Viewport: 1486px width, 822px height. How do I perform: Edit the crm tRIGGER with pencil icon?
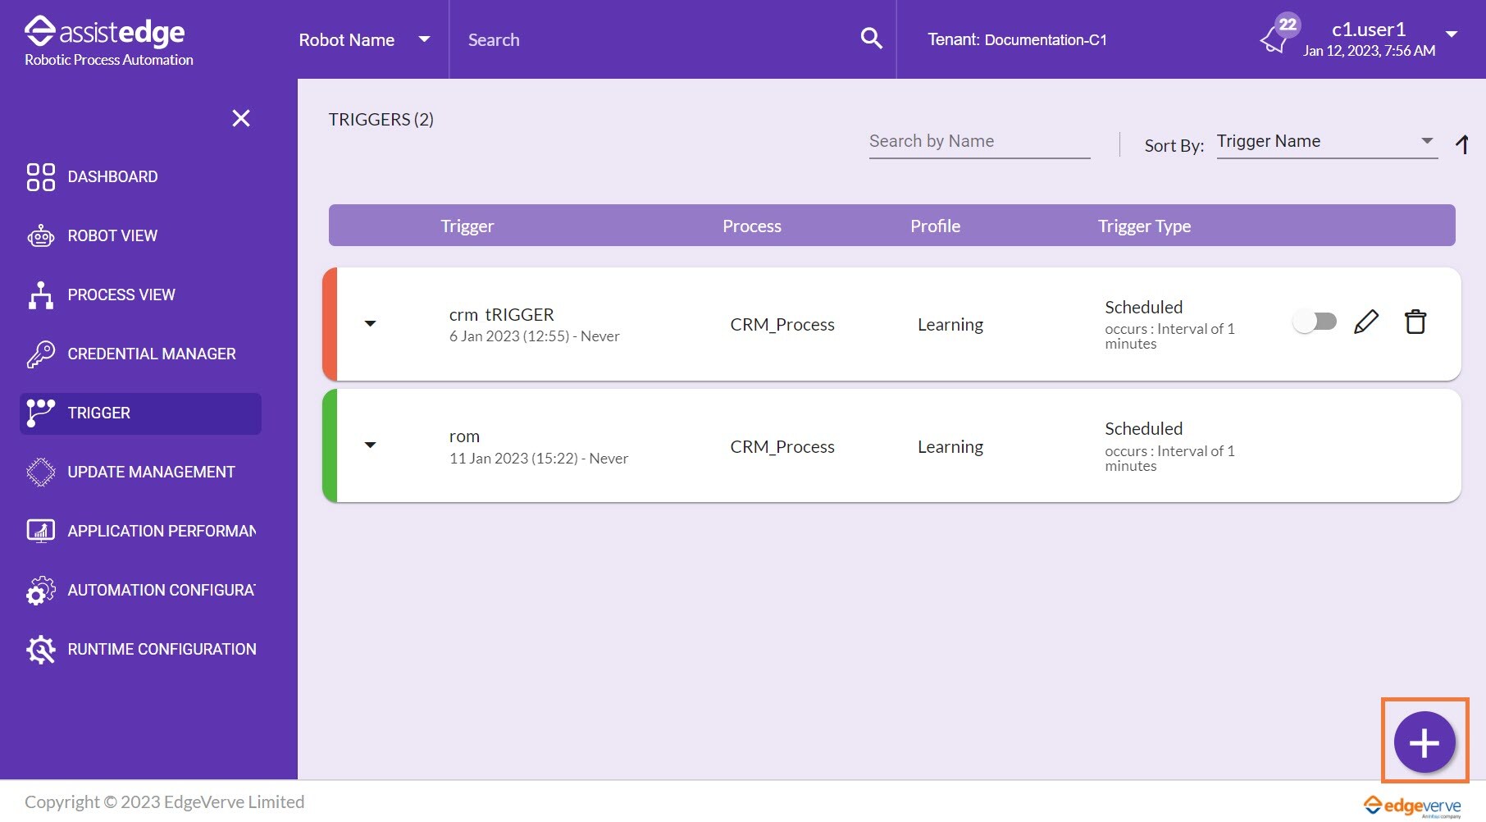(1365, 322)
